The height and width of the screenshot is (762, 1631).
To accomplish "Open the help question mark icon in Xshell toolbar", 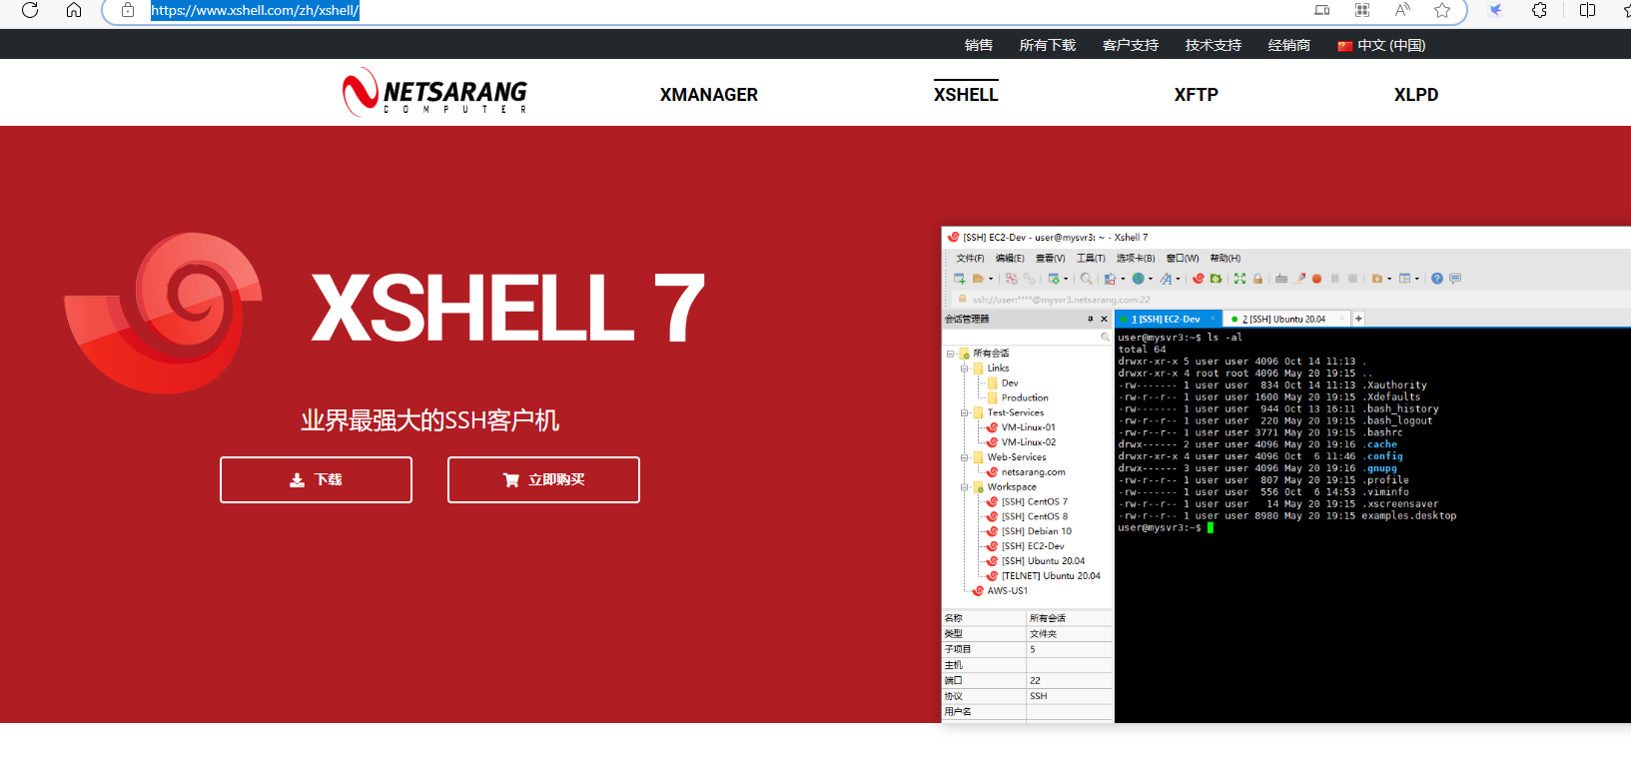I will click(1437, 279).
